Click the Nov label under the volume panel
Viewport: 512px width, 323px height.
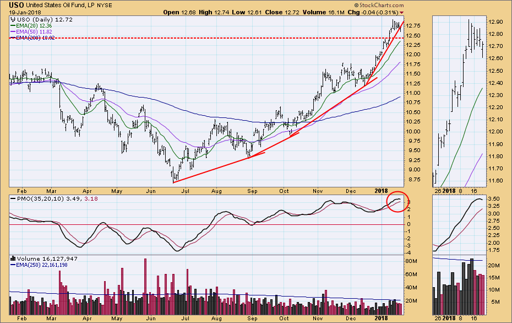tap(318, 318)
